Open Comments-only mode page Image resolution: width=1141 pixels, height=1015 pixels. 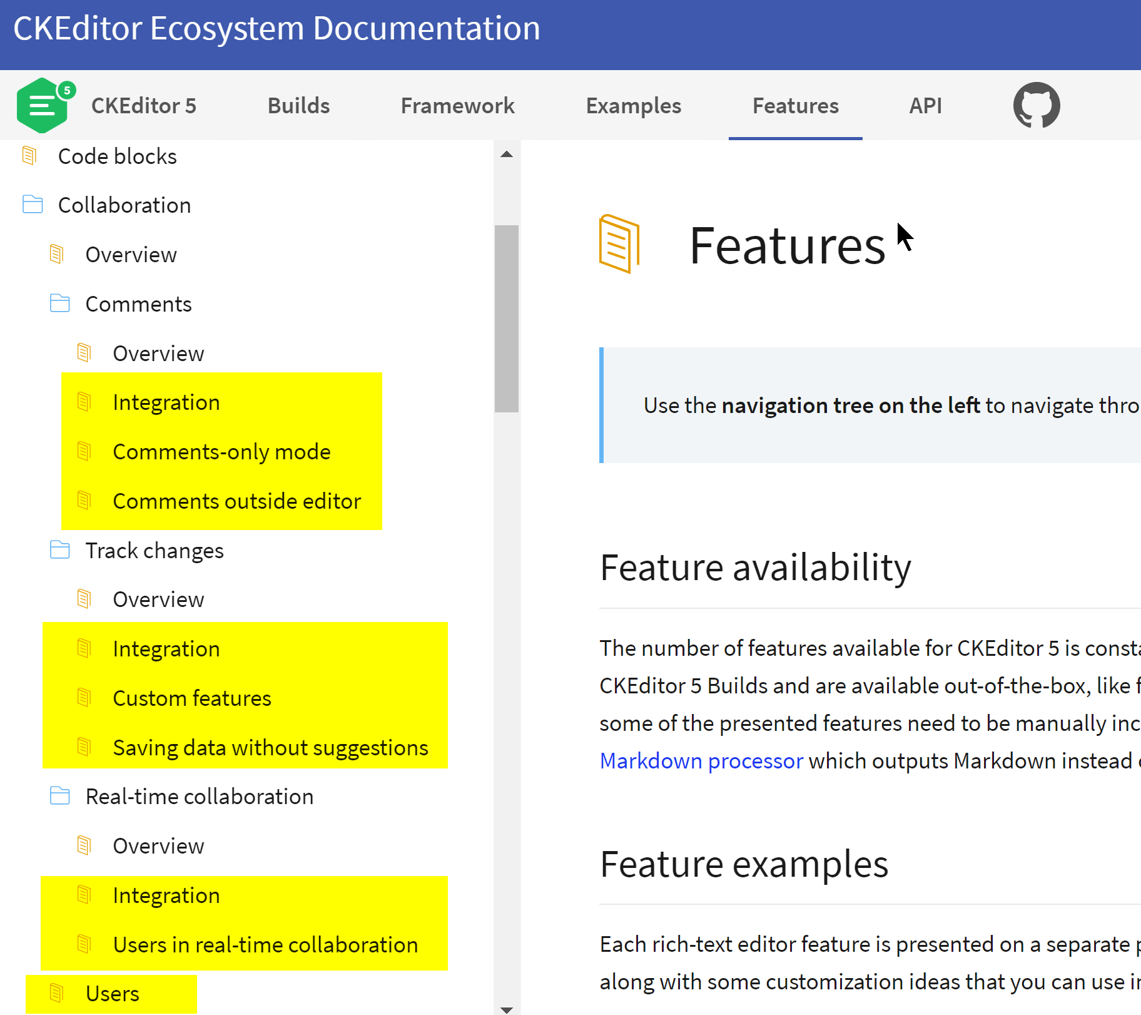point(222,452)
